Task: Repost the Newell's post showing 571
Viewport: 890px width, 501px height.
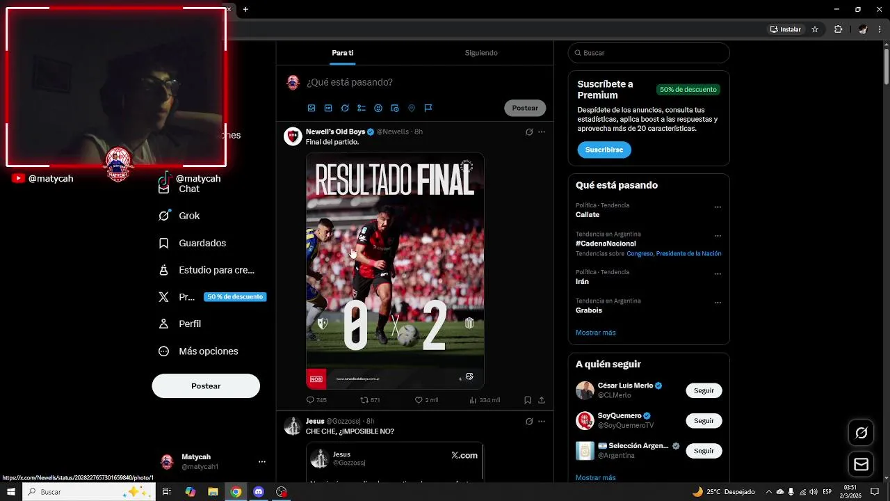Action: 370,400
